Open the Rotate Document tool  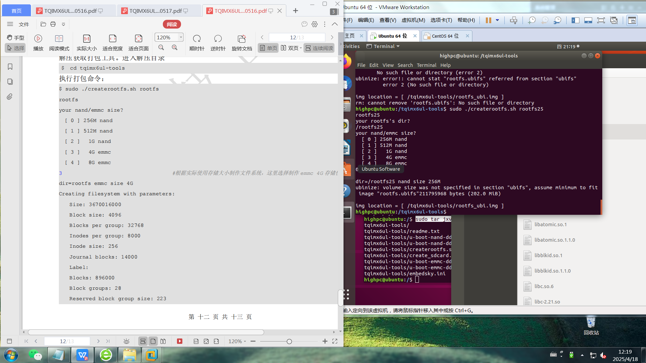pyautogui.click(x=242, y=39)
